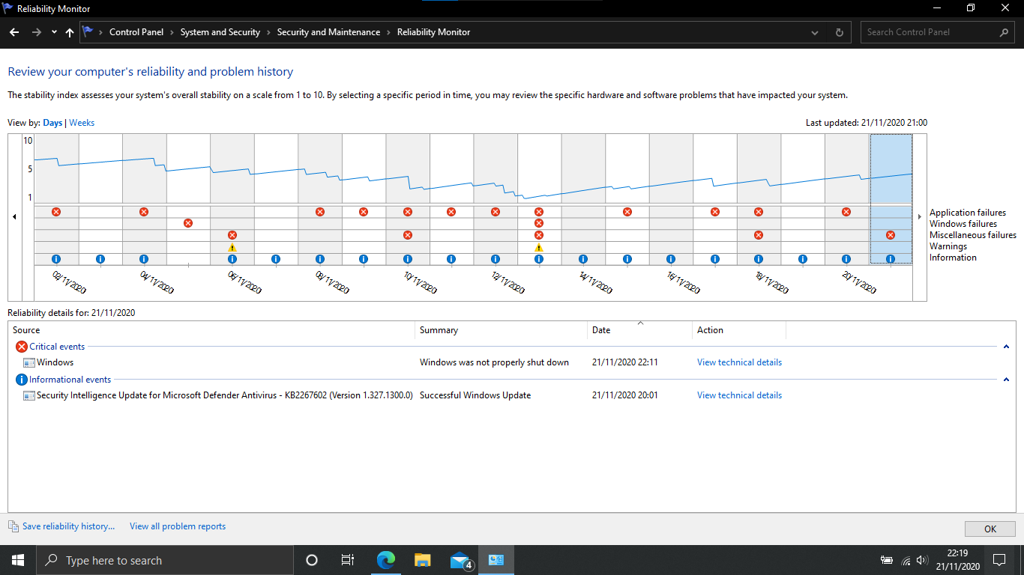
Task: Click the miscellaneous failure icon on 10/11/2020
Action: click(408, 235)
